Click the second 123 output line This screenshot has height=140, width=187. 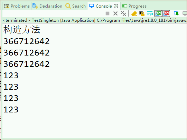click(x=11, y=87)
